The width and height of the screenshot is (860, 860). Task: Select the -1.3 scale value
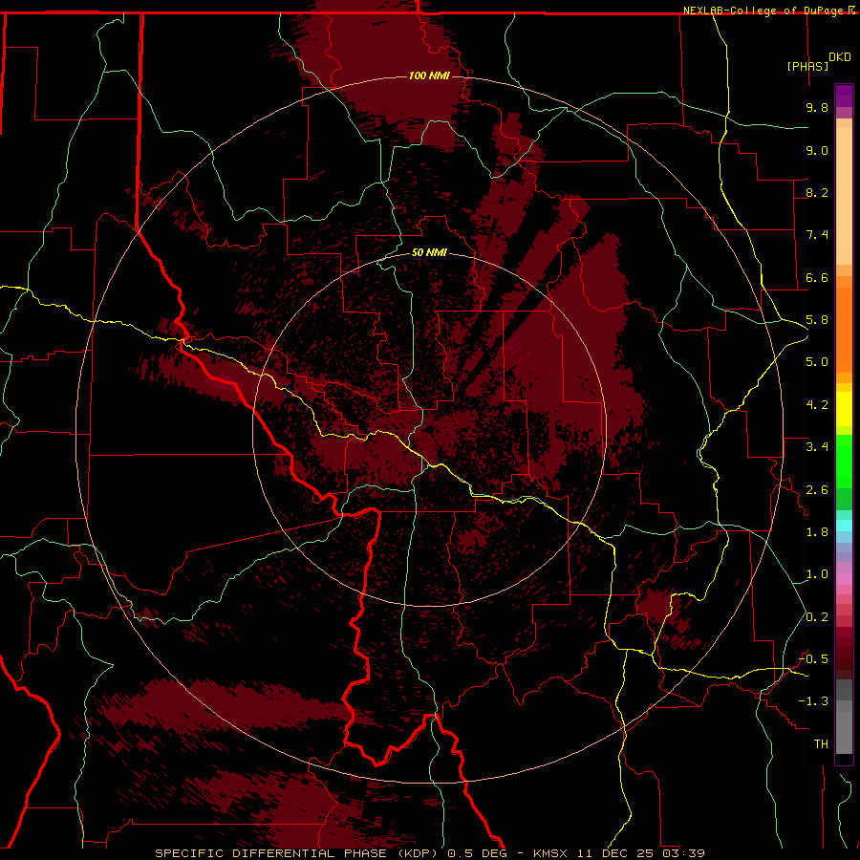tap(813, 701)
